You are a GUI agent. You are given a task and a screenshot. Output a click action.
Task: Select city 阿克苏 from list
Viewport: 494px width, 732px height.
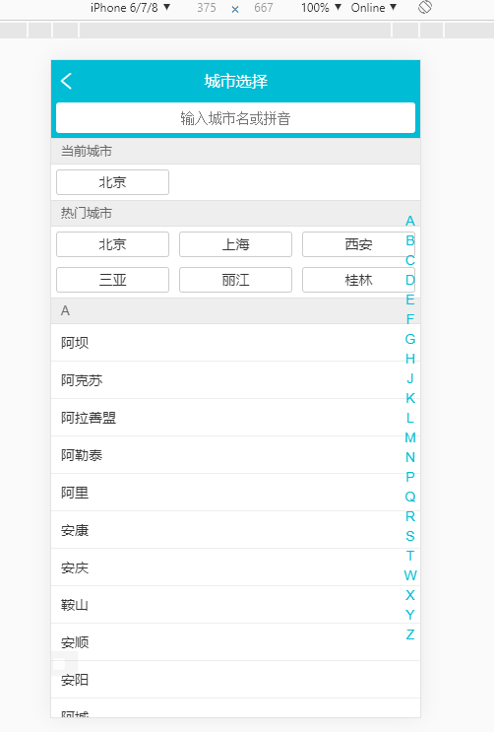click(235, 380)
